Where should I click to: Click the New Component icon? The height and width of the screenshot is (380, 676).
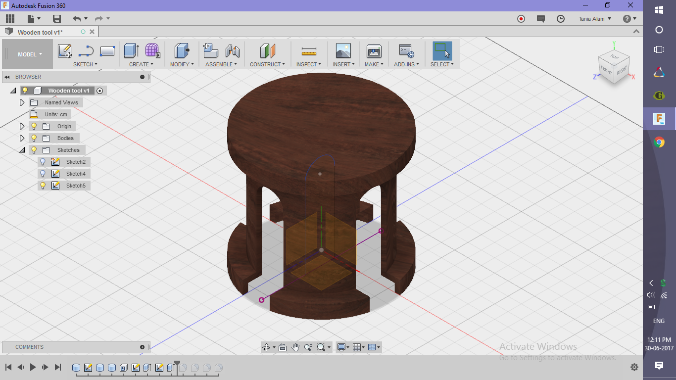coord(211,50)
